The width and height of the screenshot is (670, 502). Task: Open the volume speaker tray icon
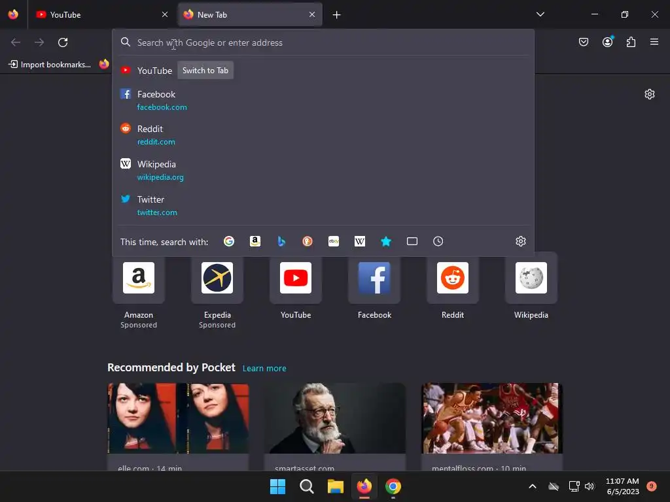590,486
